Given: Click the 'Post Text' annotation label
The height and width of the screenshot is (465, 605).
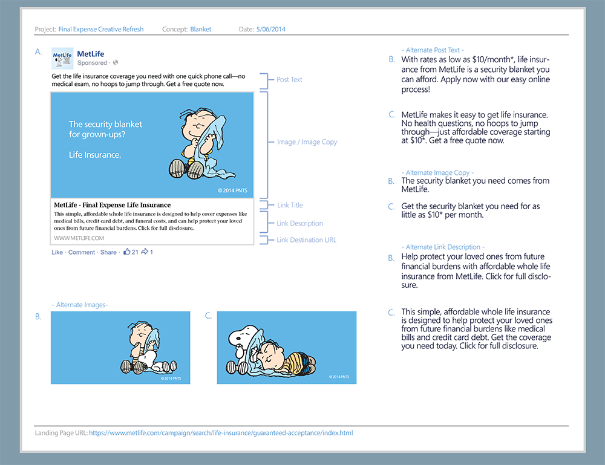Looking at the screenshot, I should (x=289, y=79).
